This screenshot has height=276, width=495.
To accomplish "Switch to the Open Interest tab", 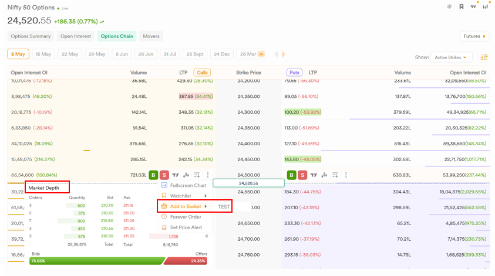I will [76, 36].
